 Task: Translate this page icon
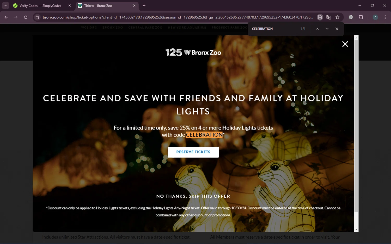pyautogui.click(x=329, y=17)
